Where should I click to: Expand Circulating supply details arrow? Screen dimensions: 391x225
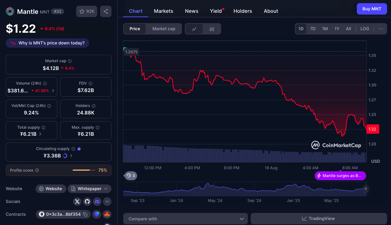coord(71,156)
